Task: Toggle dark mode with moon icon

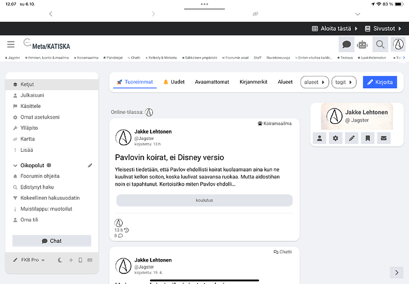Action: tap(60, 260)
